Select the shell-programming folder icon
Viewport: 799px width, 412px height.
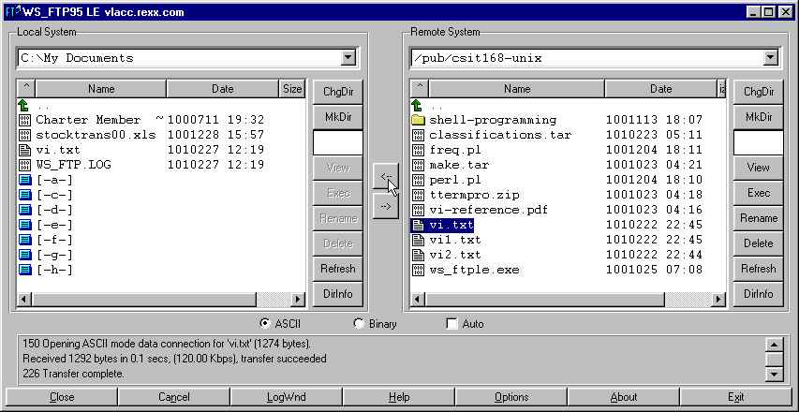418,120
